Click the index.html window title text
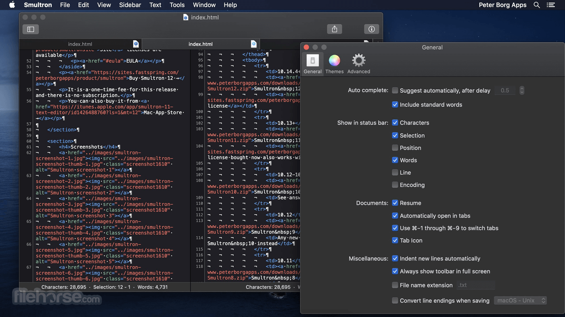This screenshot has width=565, height=317. [205, 17]
